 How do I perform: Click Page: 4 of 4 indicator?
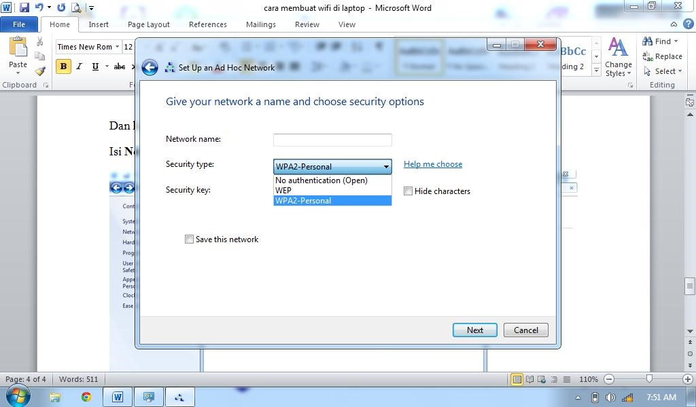[26, 379]
